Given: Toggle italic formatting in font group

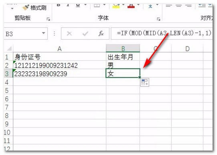Looking at the screenshot, I should click(68, 5).
